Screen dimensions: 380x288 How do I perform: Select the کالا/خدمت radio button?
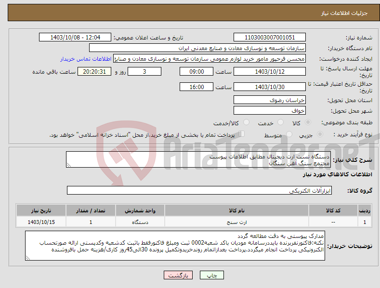click(x=246, y=122)
